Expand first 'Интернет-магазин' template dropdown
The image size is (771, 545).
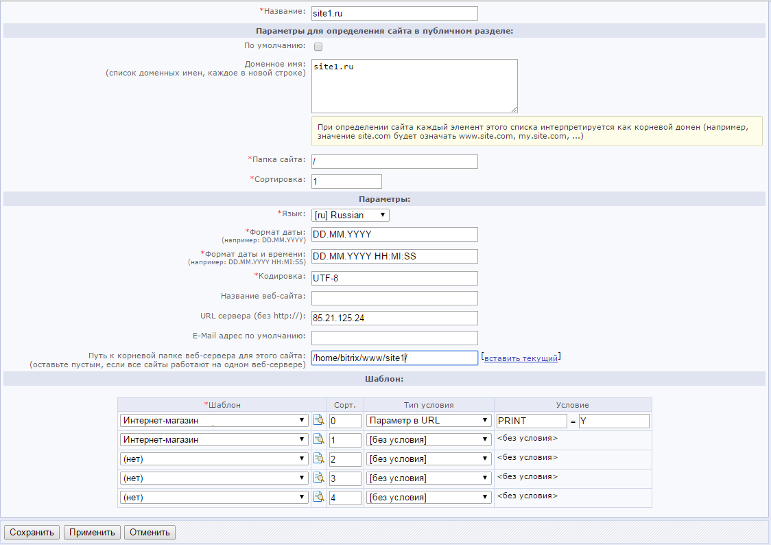point(214,420)
